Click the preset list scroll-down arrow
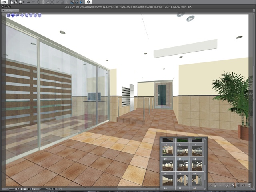This screenshot has width=256, height=192. click(x=206, y=188)
